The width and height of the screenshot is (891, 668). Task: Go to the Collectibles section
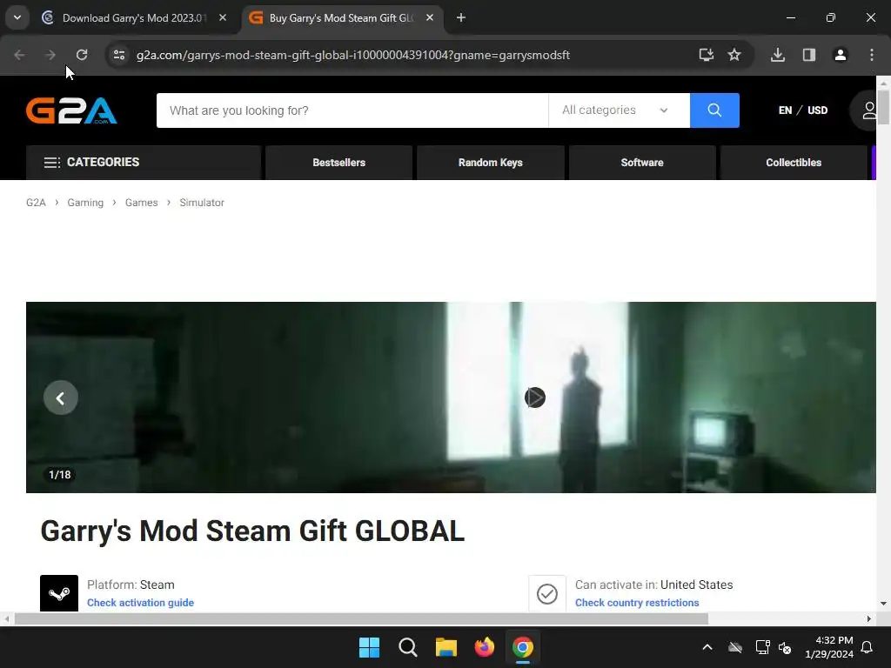(794, 163)
